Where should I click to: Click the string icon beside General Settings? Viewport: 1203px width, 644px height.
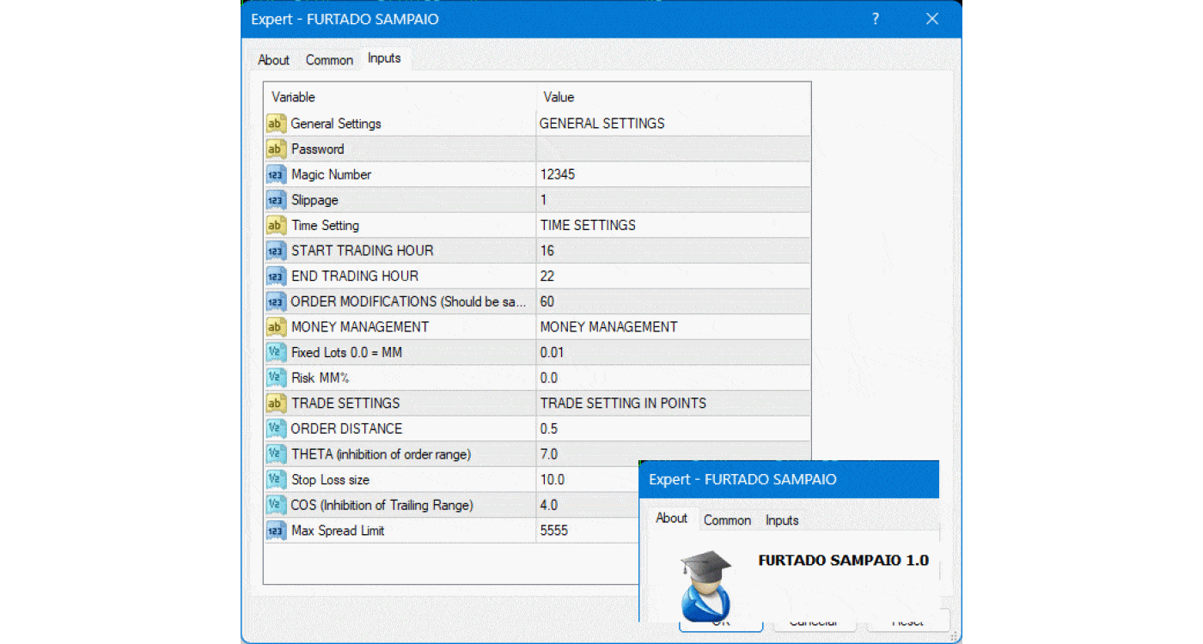[275, 124]
